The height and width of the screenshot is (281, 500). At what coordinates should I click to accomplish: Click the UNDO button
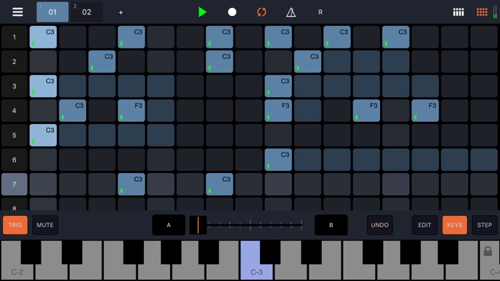(x=380, y=225)
